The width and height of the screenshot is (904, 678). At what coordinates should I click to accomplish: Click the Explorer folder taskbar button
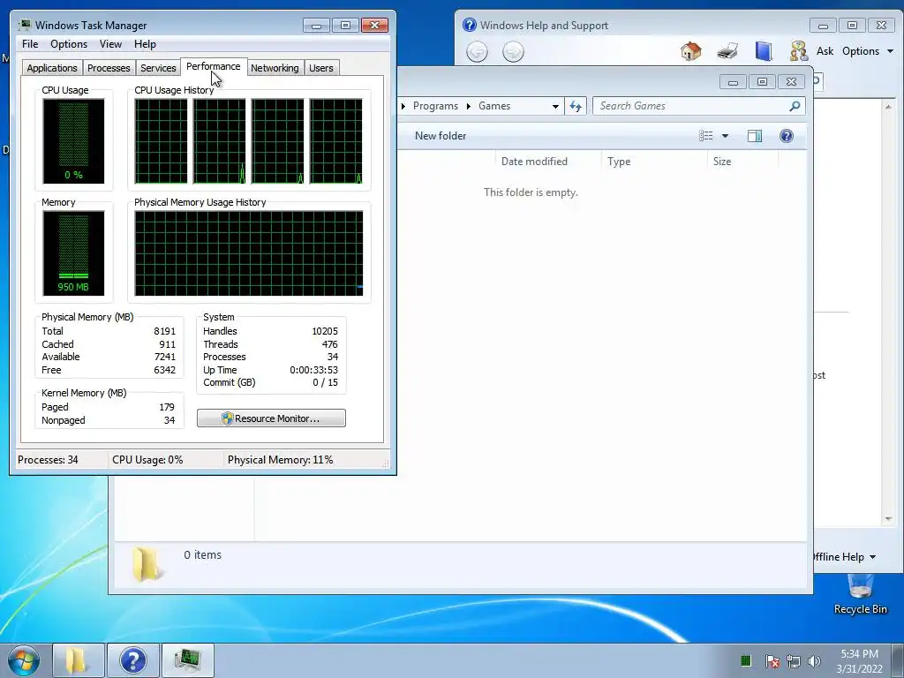coord(78,660)
